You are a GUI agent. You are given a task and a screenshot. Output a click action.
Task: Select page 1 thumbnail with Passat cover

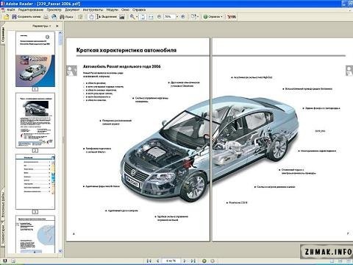click(35, 59)
